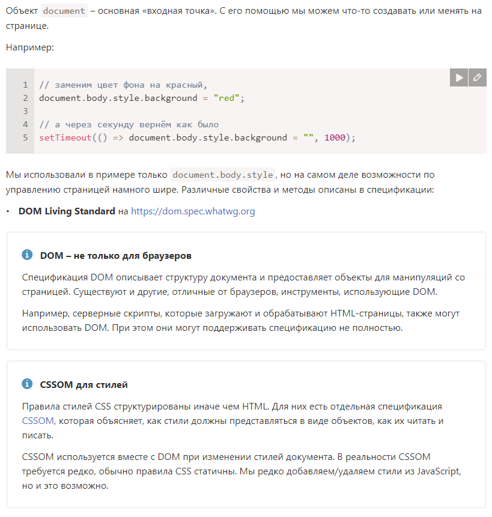Click the inline 'document.body.style' code snippet

223,175
